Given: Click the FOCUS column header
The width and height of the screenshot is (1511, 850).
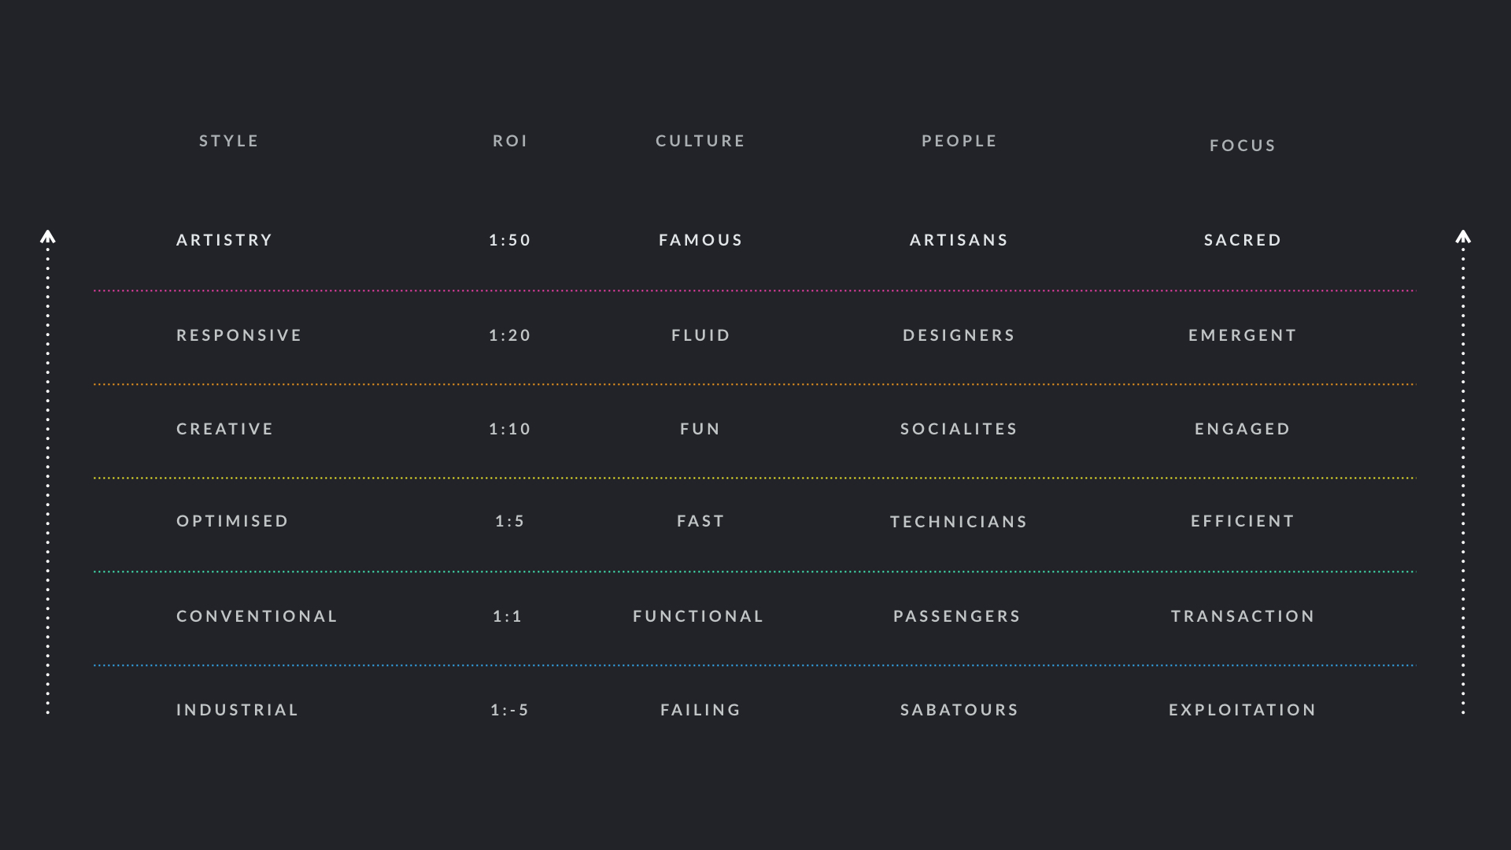Looking at the screenshot, I should pyautogui.click(x=1243, y=146).
